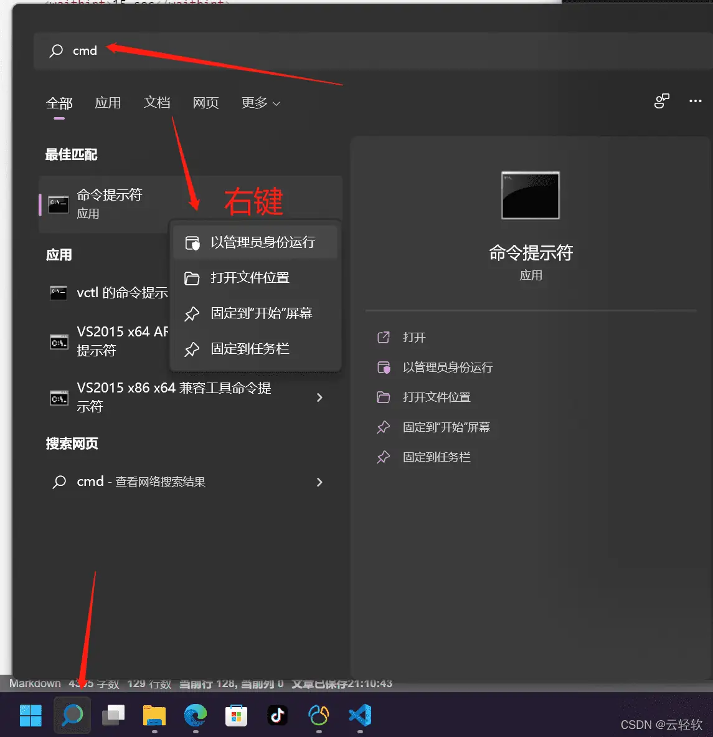Switch to the 应用 tab
The image size is (713, 737).
[x=108, y=103]
